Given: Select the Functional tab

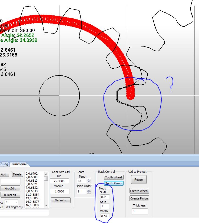Looking at the screenshot, I should 19,164.
